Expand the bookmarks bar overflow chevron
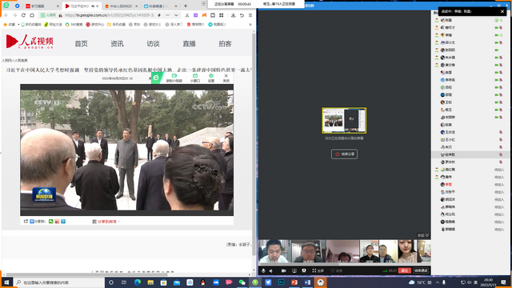This screenshot has height=288, width=512. coord(250,25)
